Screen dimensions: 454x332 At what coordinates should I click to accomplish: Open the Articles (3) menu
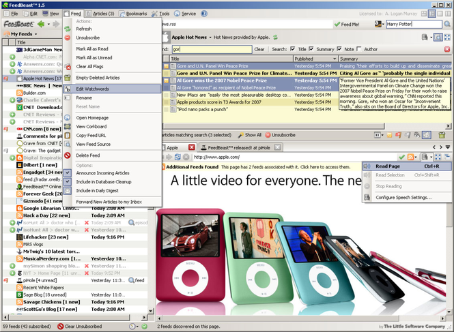pyautogui.click(x=100, y=14)
